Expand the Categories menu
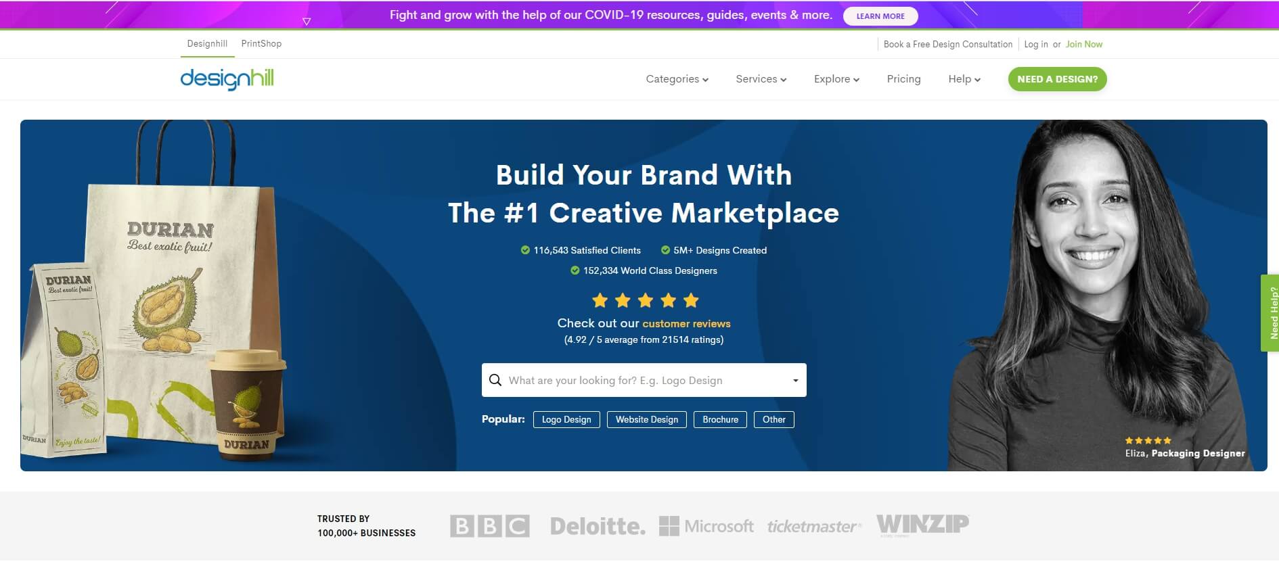1279x568 pixels. 677,79
